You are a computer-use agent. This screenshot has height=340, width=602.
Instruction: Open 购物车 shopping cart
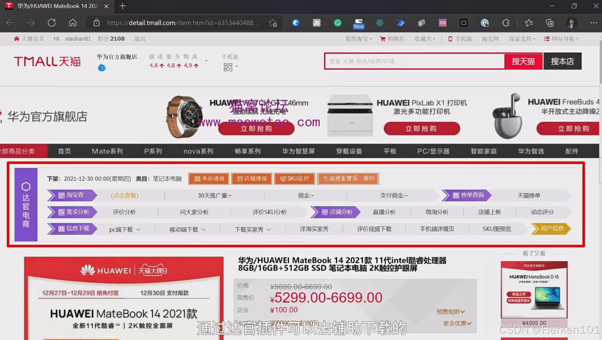(392, 39)
